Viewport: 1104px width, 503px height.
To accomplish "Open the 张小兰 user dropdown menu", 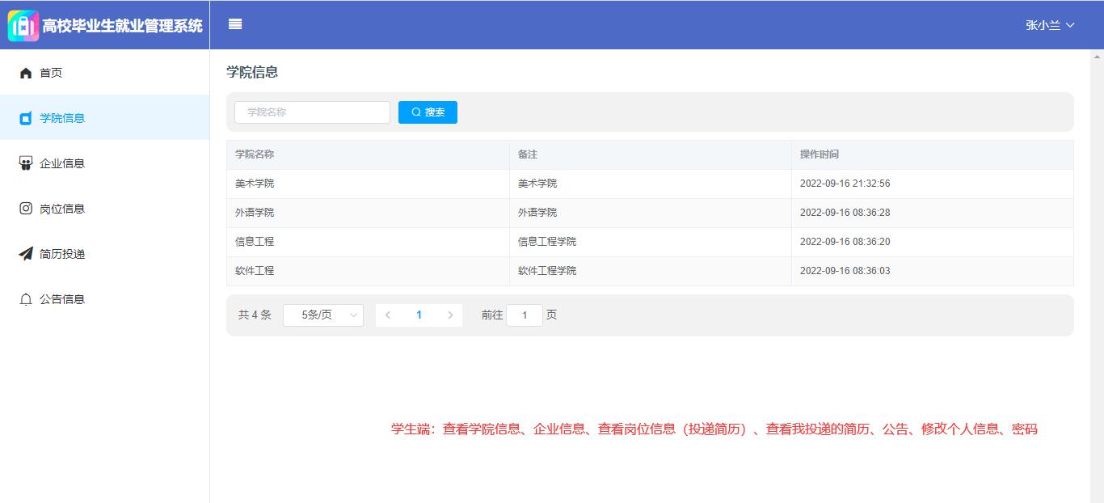I will (x=1049, y=25).
